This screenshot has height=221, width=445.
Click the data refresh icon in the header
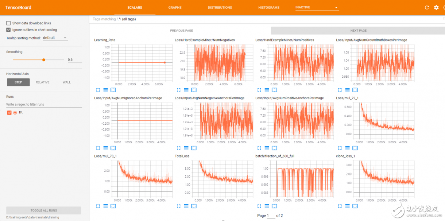pos(426,7)
